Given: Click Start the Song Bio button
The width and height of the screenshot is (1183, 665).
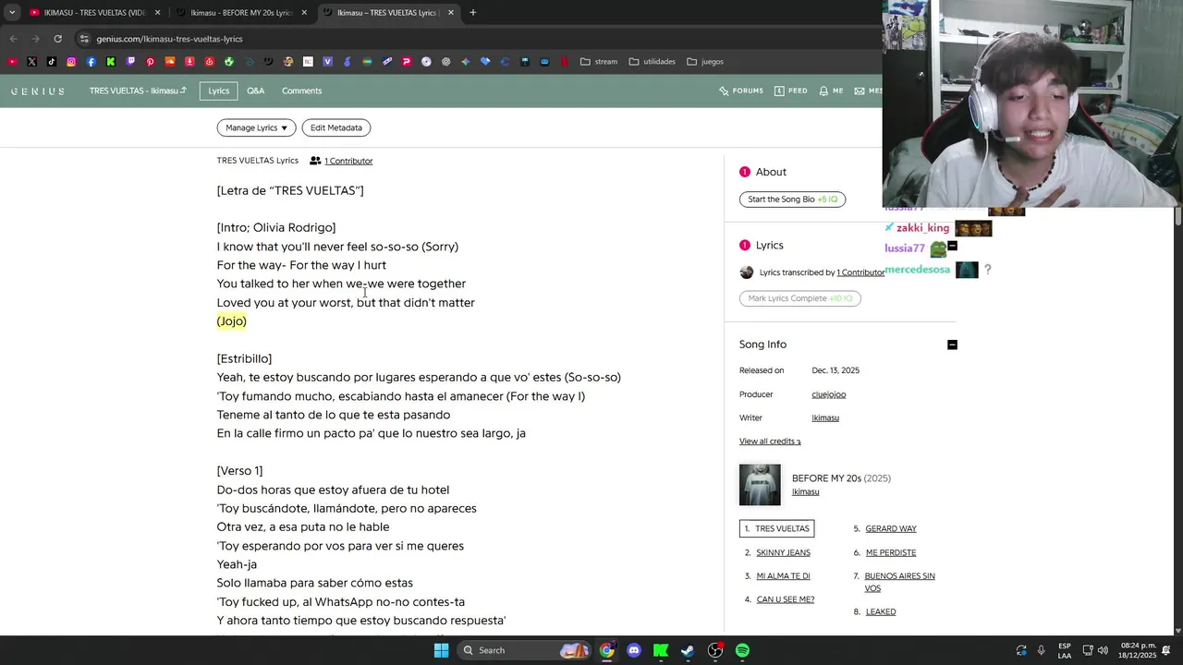Looking at the screenshot, I should (x=792, y=199).
